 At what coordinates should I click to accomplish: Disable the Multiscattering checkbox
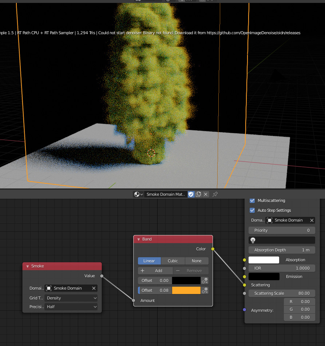(x=252, y=200)
